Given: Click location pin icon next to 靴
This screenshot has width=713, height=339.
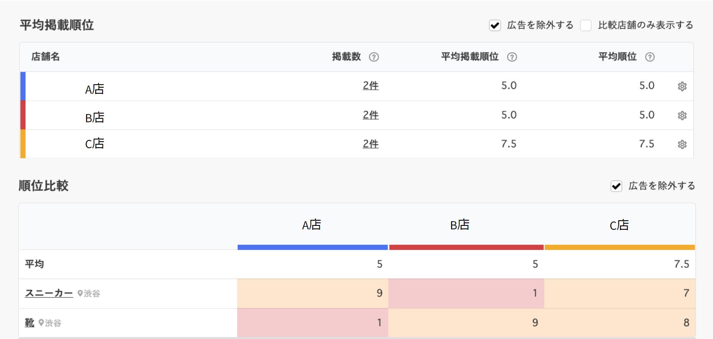Looking at the screenshot, I should [41, 323].
